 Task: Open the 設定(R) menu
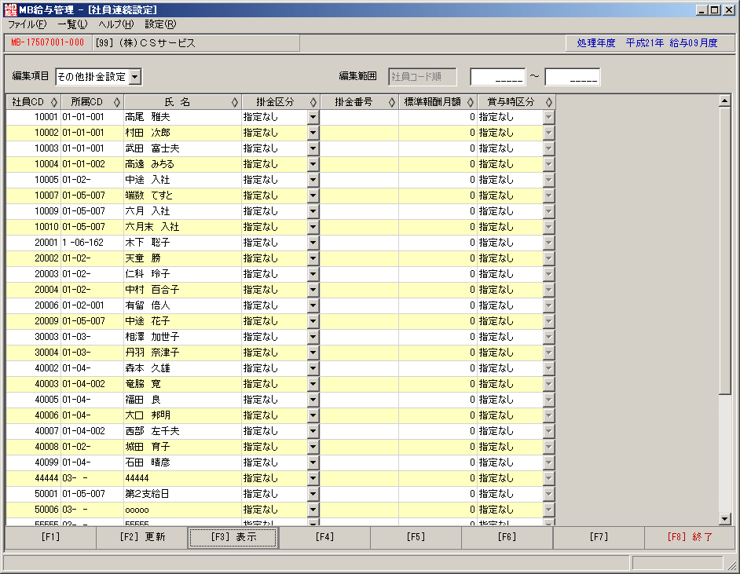[x=160, y=24]
